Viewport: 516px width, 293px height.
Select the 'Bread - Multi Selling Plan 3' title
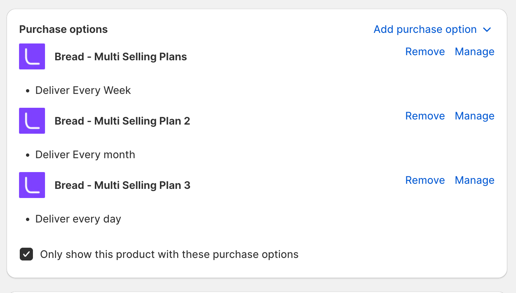(x=122, y=186)
